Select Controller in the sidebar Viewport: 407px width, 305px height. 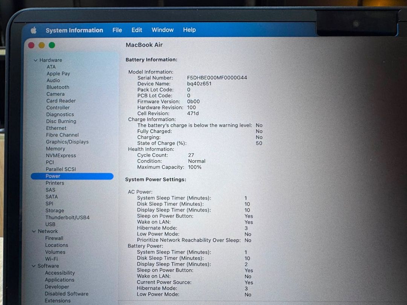(58, 107)
